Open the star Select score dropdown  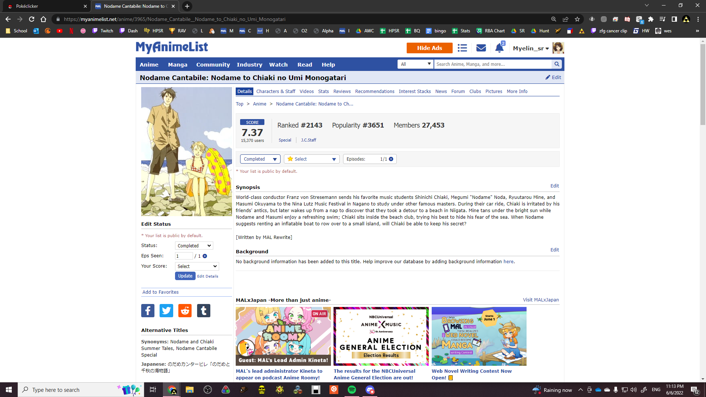click(x=311, y=159)
